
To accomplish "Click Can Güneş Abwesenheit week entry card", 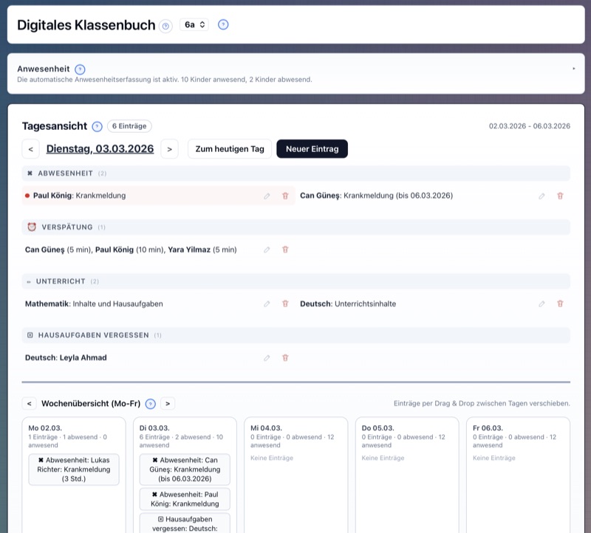I will pyautogui.click(x=185, y=470).
